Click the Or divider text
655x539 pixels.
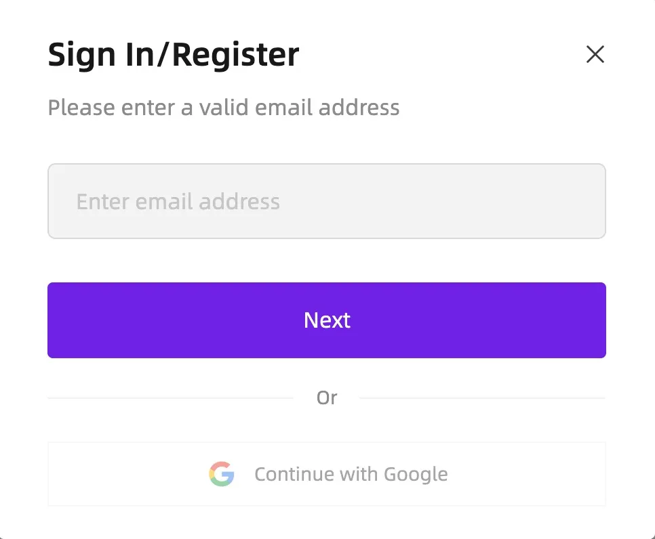[x=327, y=397]
